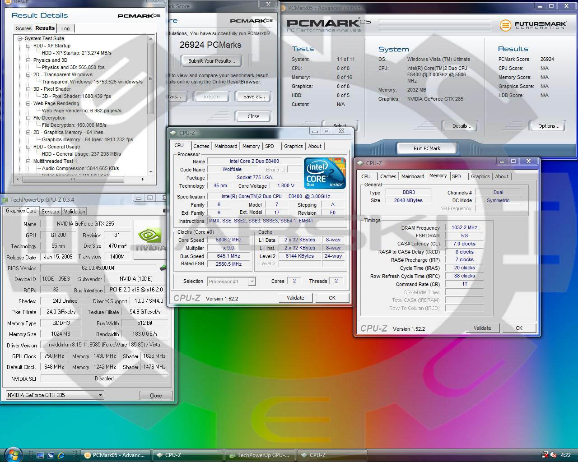Collapse the HDD - General Usage node
Screen dimensions: 578x462
pos(28,147)
